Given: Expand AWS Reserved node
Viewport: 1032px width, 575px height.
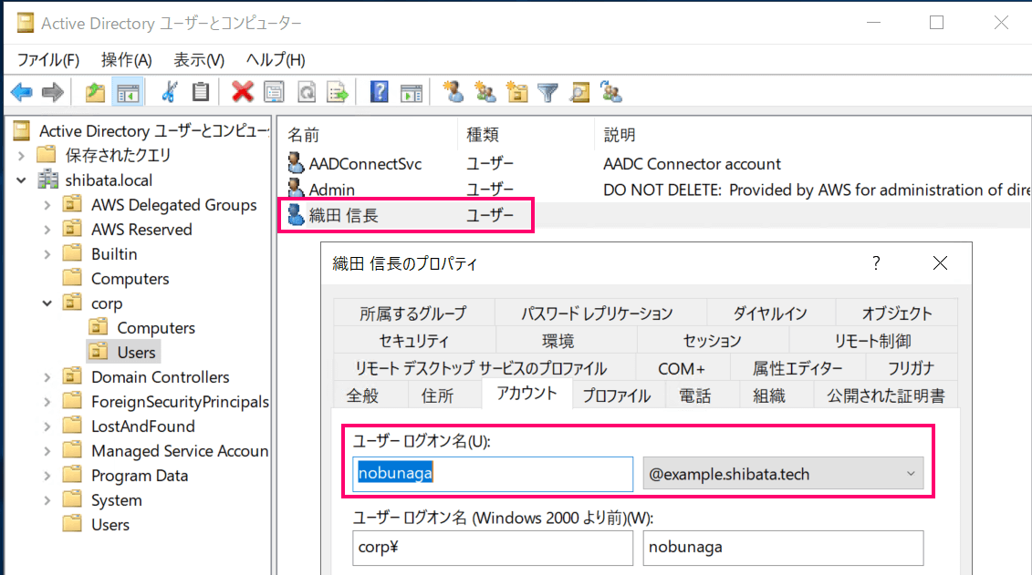Looking at the screenshot, I should click(47, 230).
